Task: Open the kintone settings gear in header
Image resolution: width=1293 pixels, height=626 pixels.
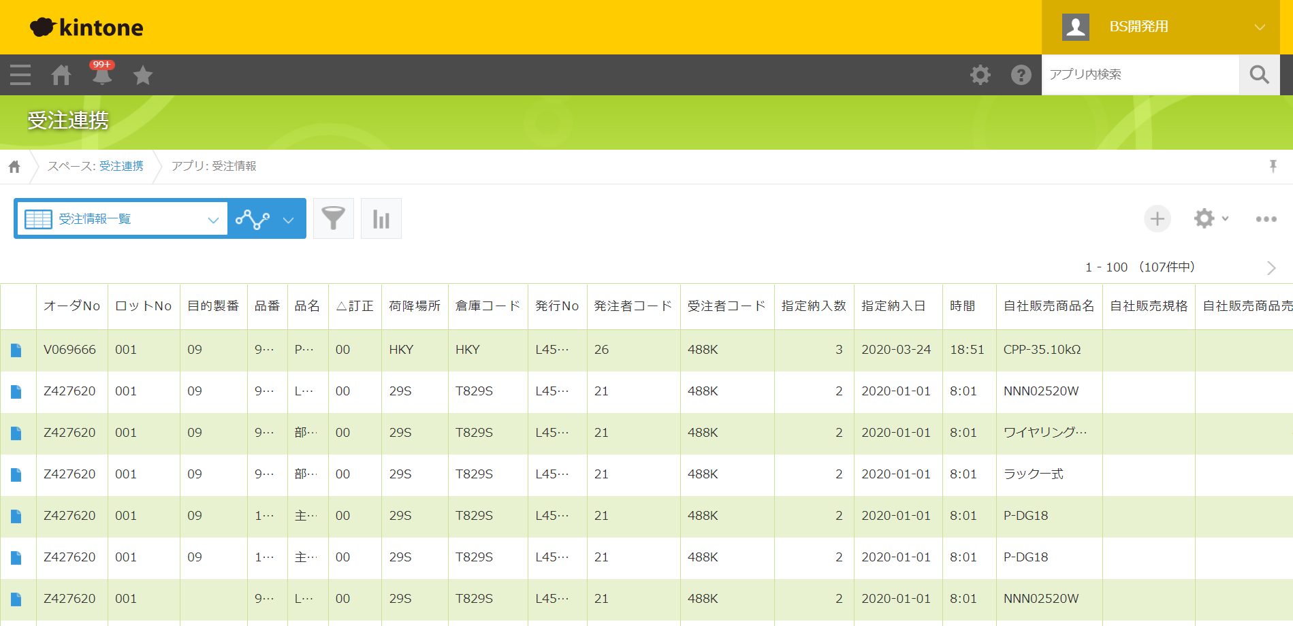Action: [x=980, y=75]
